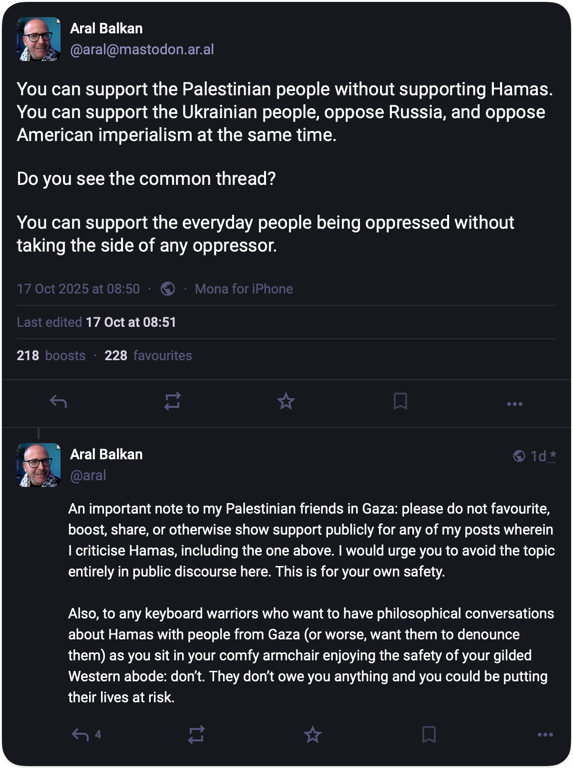Boost the main post
The height and width of the screenshot is (768, 573).
coord(172,402)
